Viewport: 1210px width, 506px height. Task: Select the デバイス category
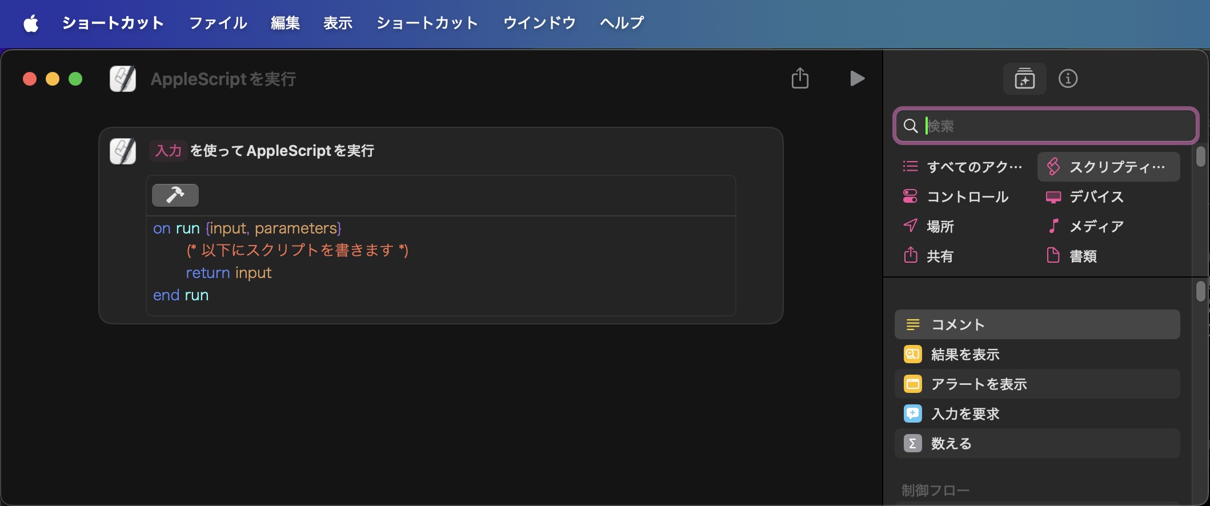(1108, 196)
